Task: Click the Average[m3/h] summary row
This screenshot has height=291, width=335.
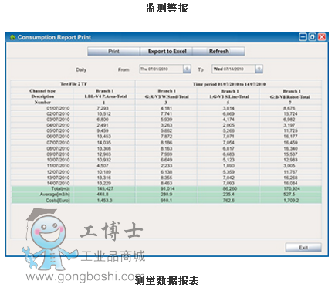Action: coord(166,195)
